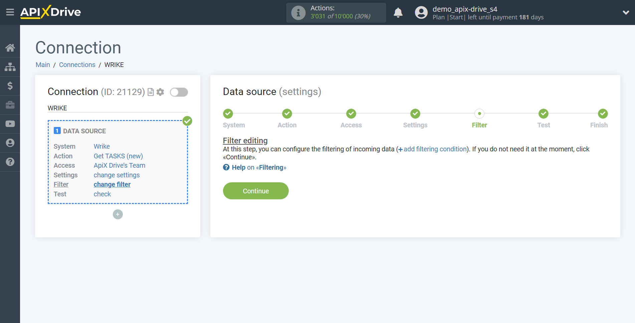Screen dimensions: 635x323
Task: Click the change filter link
Action: pyautogui.click(x=112, y=184)
